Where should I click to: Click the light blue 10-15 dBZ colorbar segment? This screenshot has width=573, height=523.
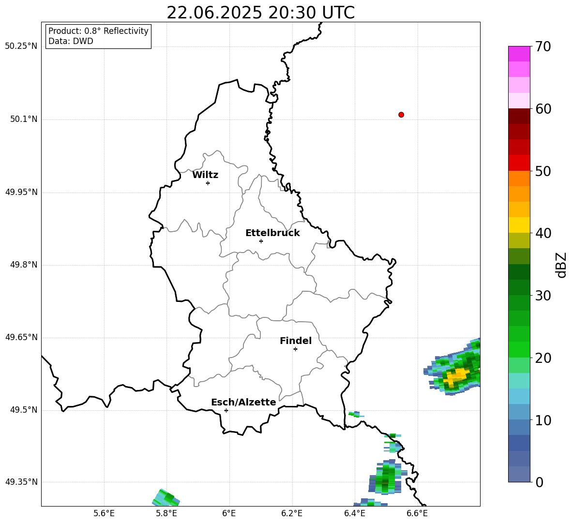tap(519, 396)
